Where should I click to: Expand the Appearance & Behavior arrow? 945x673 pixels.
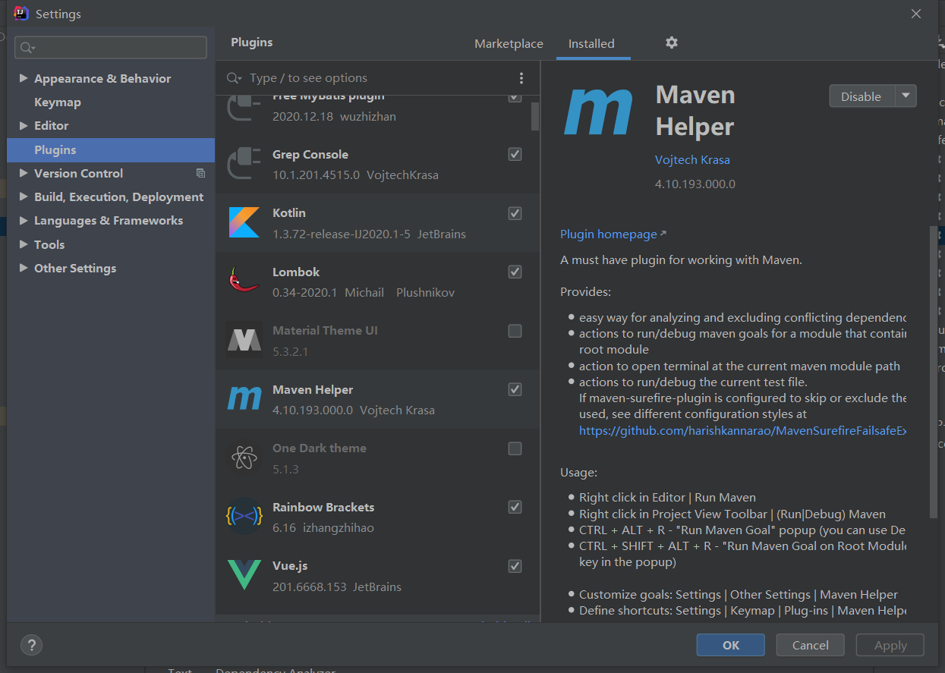pyautogui.click(x=24, y=78)
